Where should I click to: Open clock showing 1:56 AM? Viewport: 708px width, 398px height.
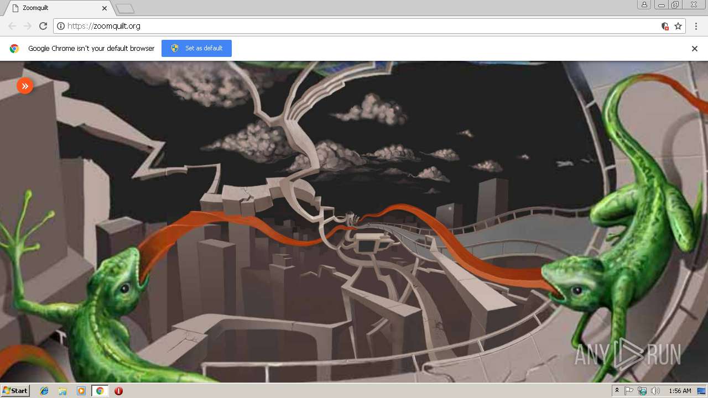[680, 391]
